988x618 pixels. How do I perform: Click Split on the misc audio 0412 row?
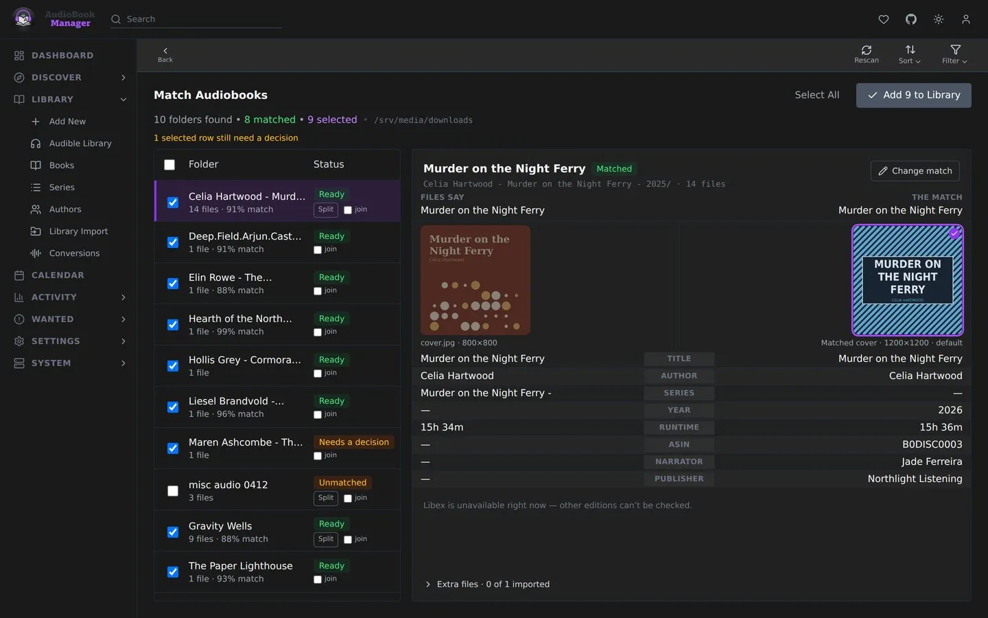point(326,498)
